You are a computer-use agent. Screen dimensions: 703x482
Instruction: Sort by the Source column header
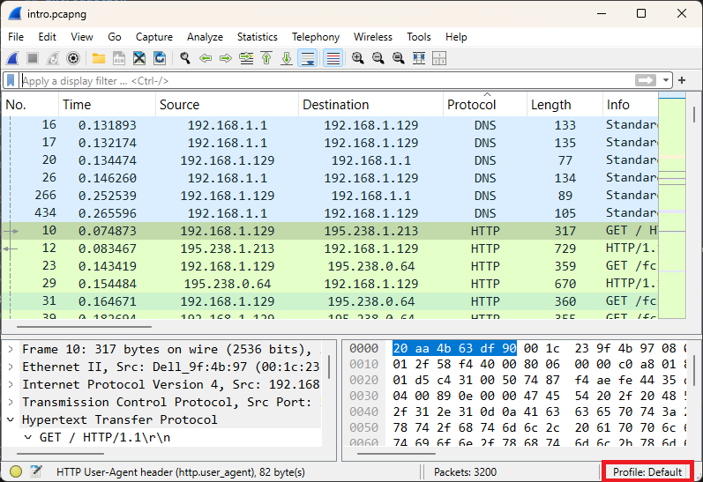point(227,104)
